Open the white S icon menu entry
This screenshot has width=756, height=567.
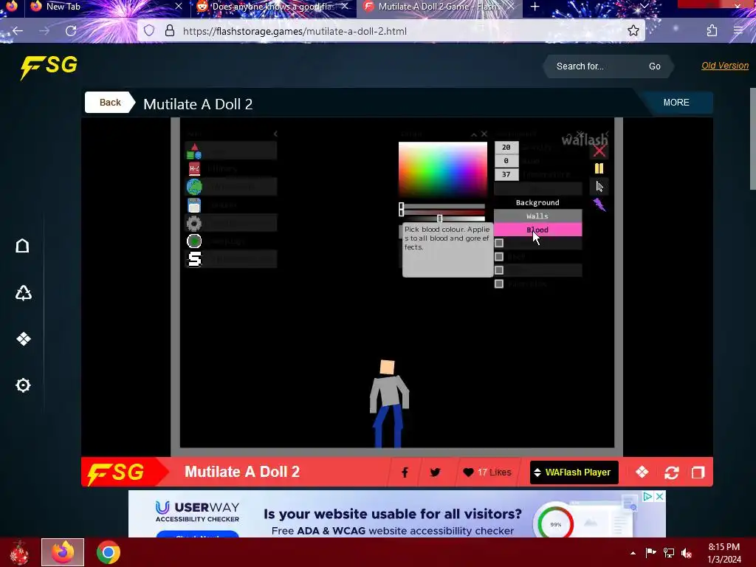230,259
